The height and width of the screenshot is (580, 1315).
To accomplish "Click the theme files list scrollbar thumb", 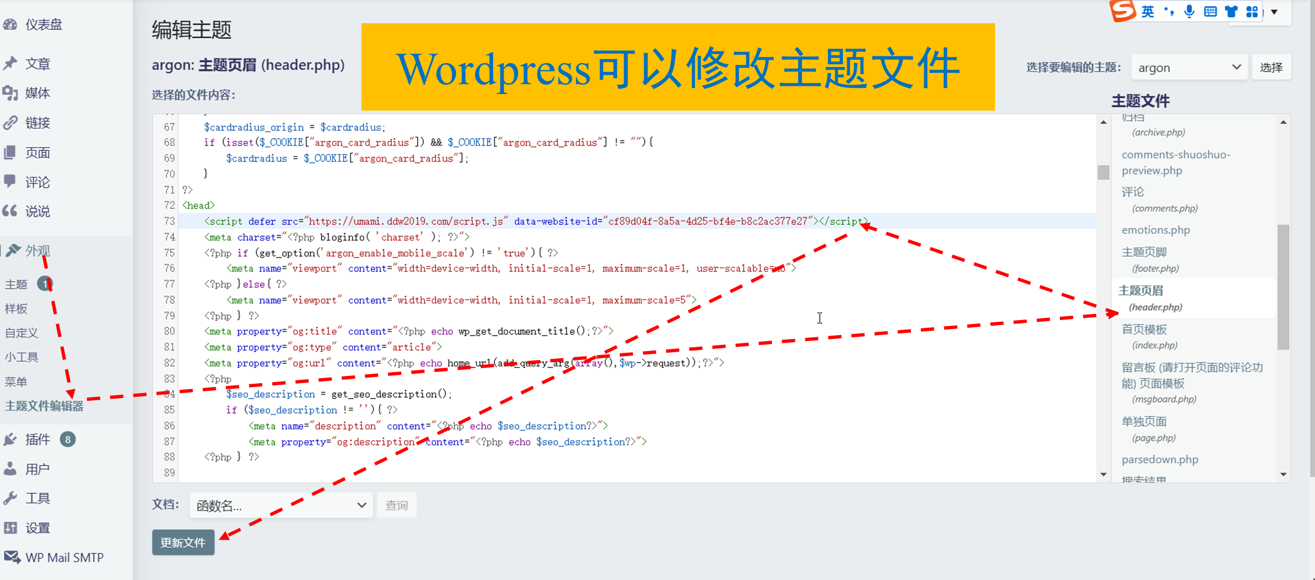I will [1283, 286].
